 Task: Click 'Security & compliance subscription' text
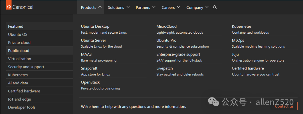pyautogui.click(x=183, y=46)
